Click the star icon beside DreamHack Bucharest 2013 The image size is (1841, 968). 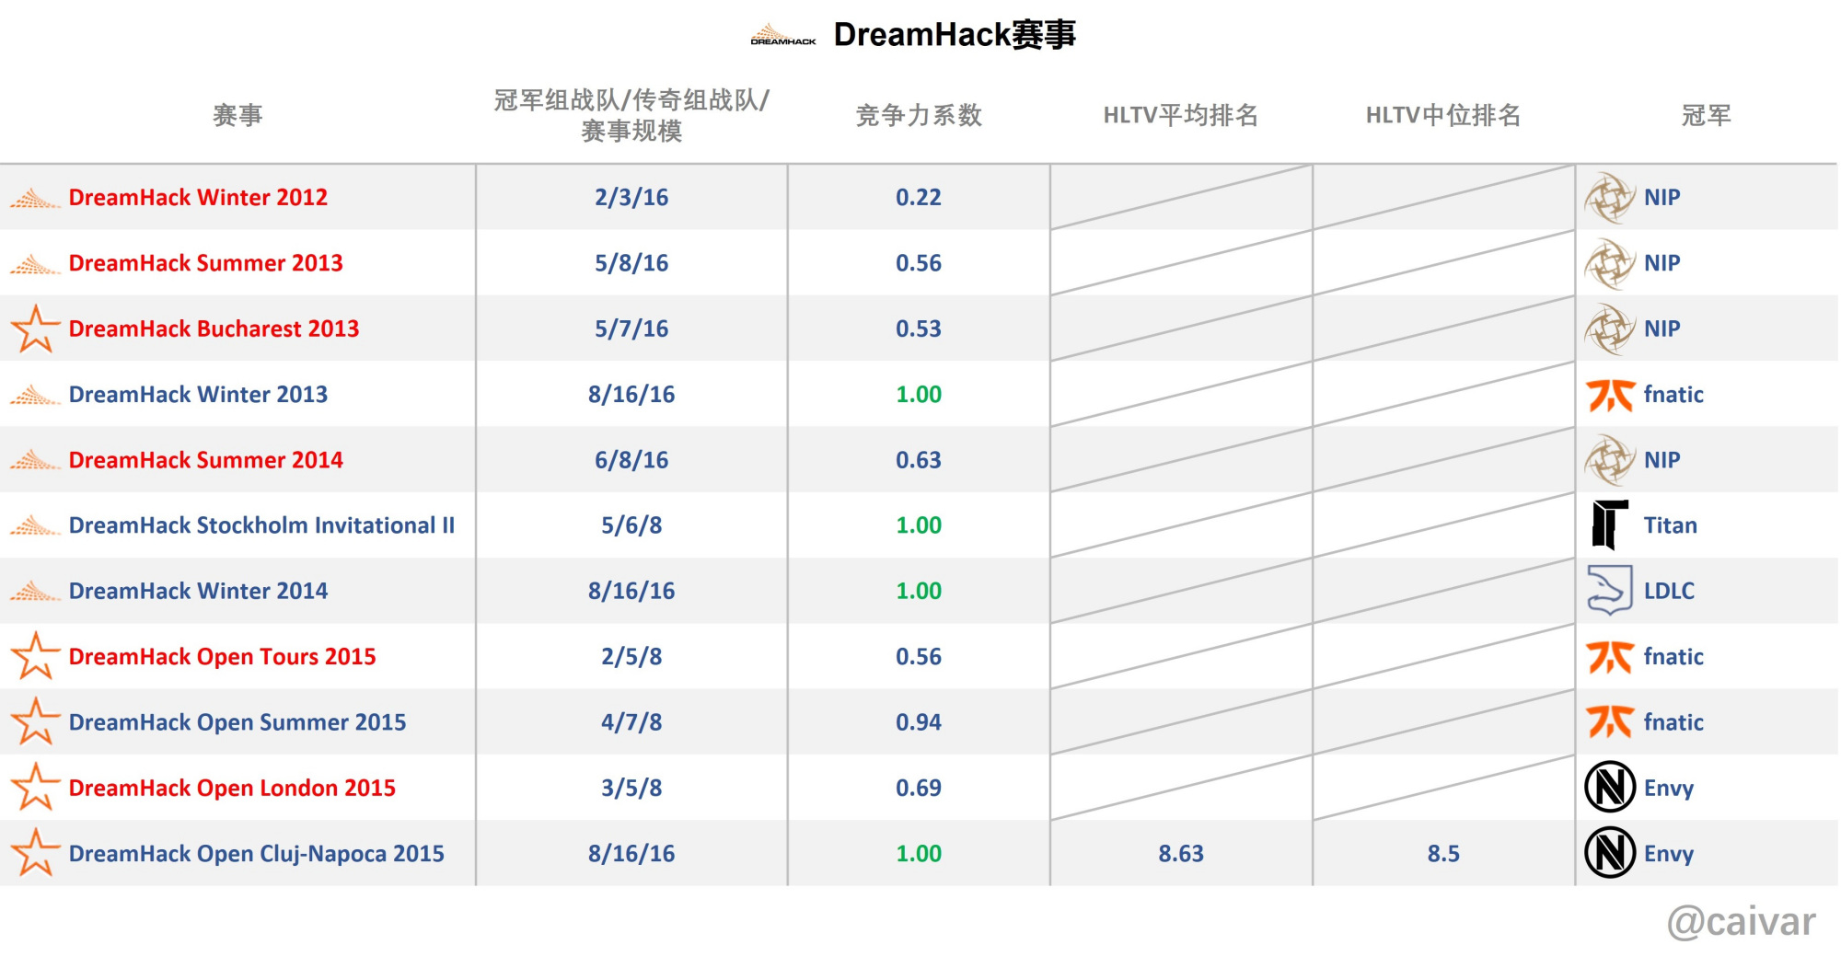tap(35, 328)
